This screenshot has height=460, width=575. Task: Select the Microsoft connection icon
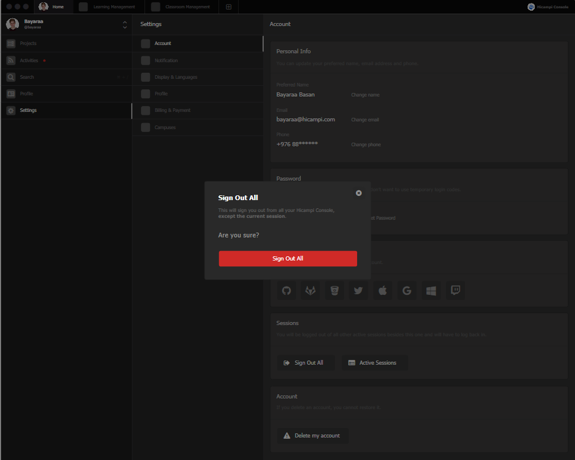[431, 290]
